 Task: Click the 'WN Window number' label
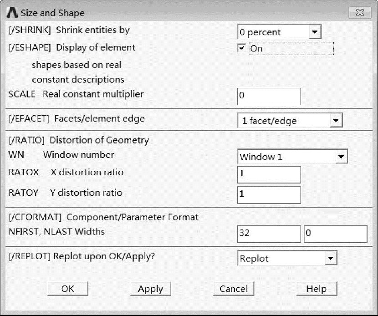pos(61,155)
